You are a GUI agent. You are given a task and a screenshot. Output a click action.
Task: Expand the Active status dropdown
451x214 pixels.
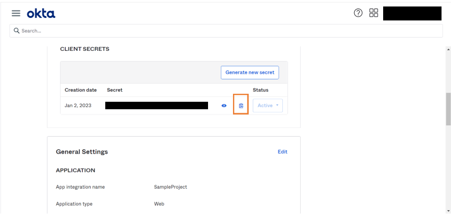[267, 106]
